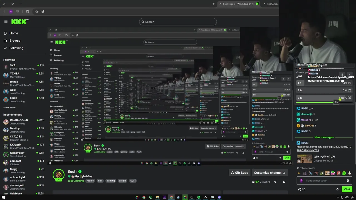Open the recommended channel Destiny

pos(24,130)
